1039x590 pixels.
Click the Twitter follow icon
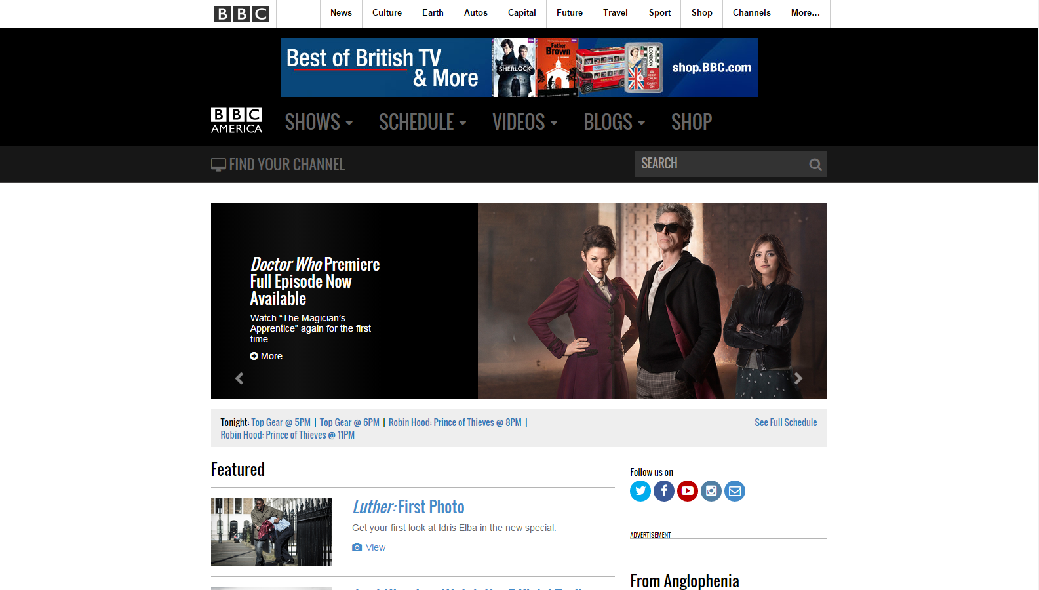click(x=640, y=491)
